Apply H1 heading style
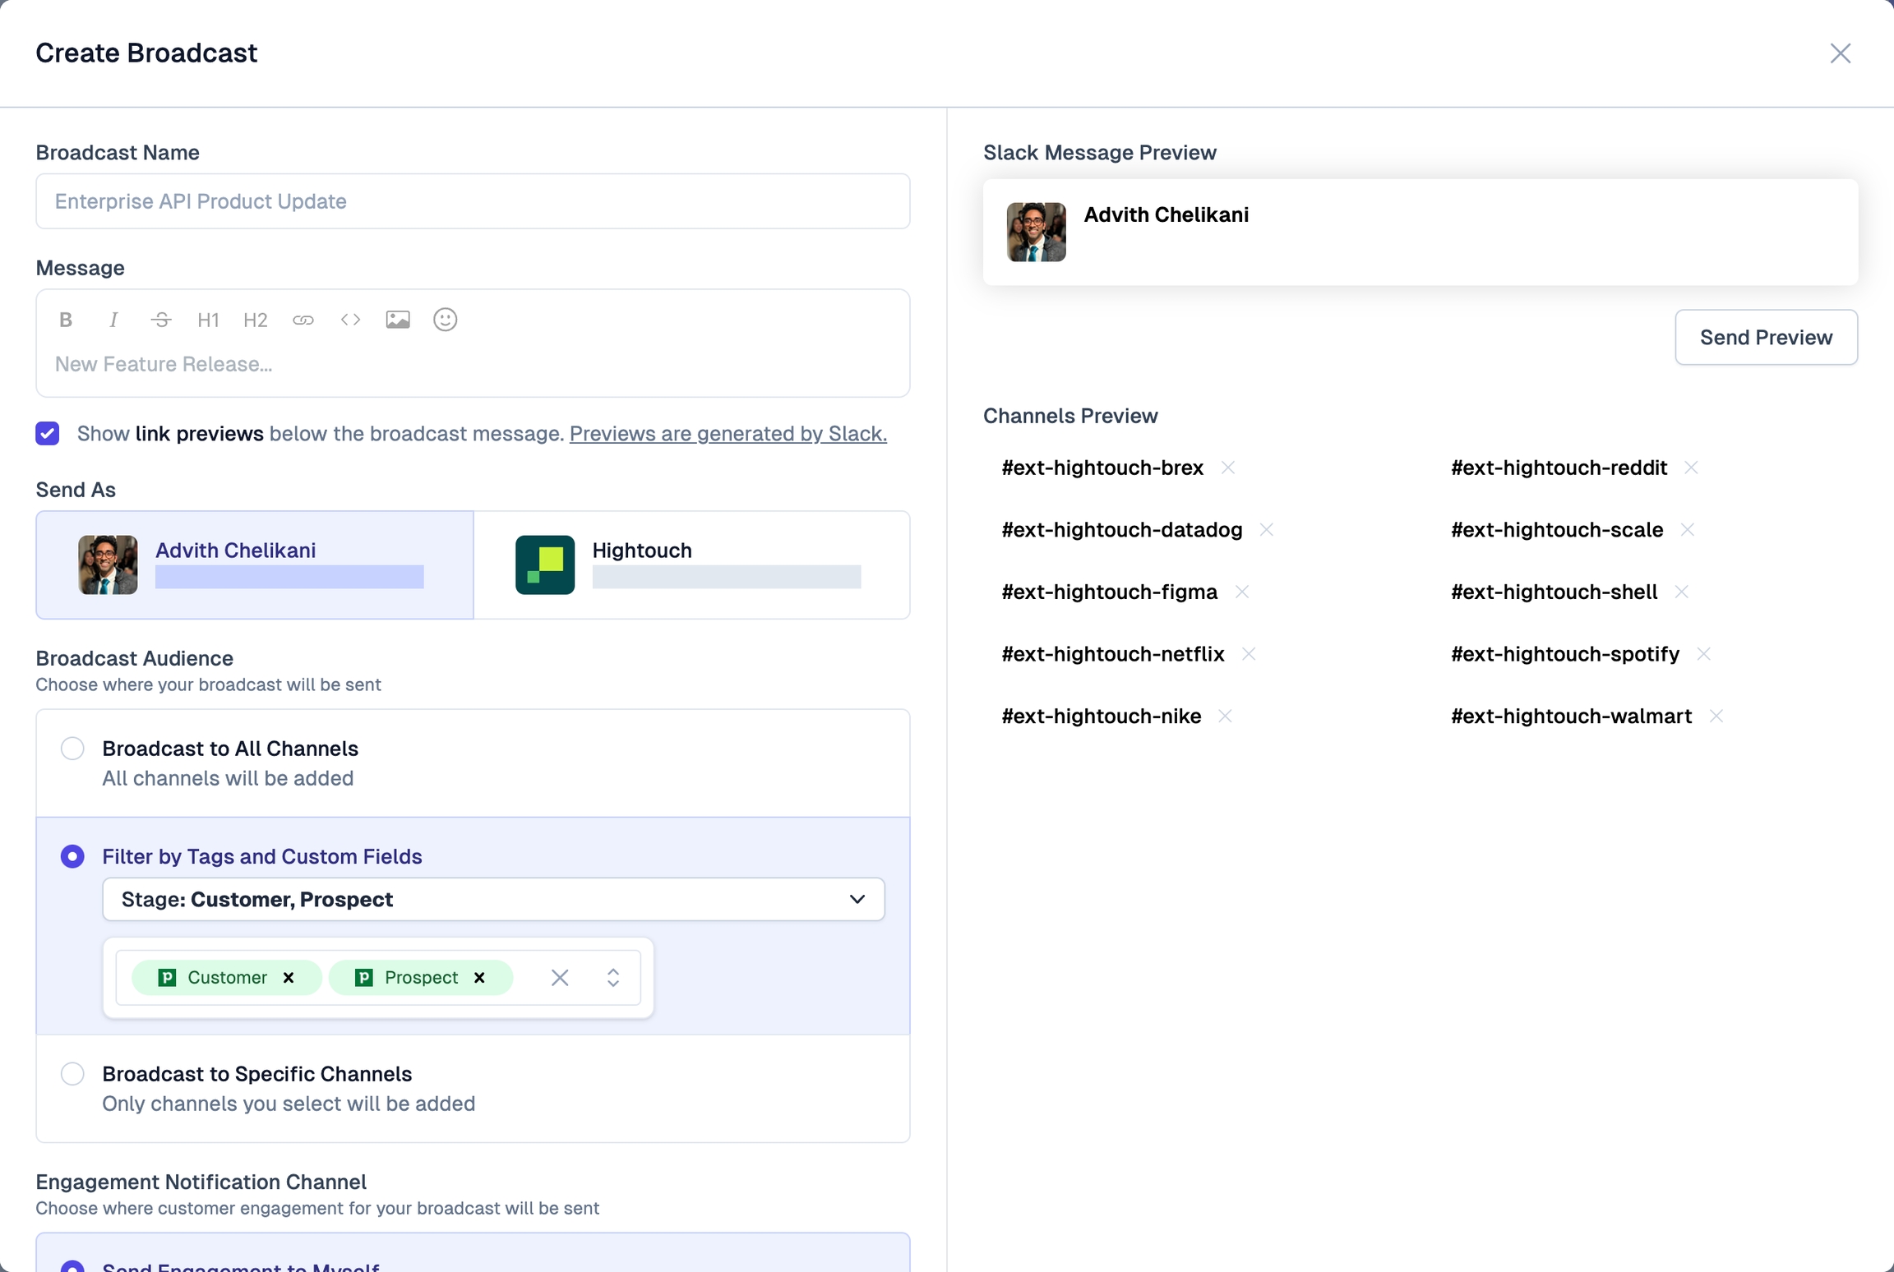The image size is (1894, 1272). [208, 320]
